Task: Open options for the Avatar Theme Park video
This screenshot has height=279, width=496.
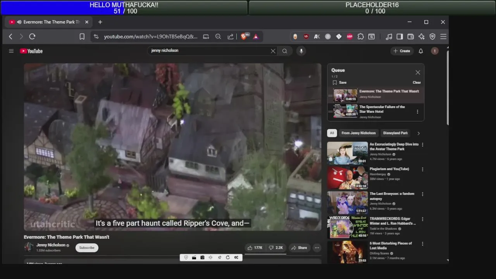Action: pyautogui.click(x=422, y=145)
